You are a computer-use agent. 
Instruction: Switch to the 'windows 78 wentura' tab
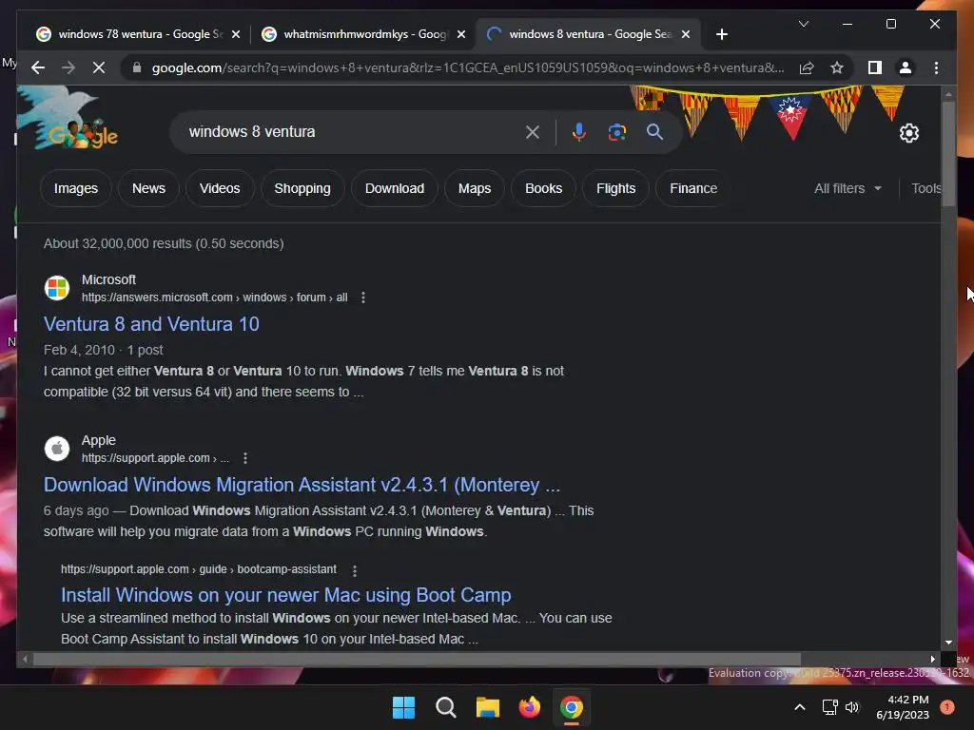129,34
